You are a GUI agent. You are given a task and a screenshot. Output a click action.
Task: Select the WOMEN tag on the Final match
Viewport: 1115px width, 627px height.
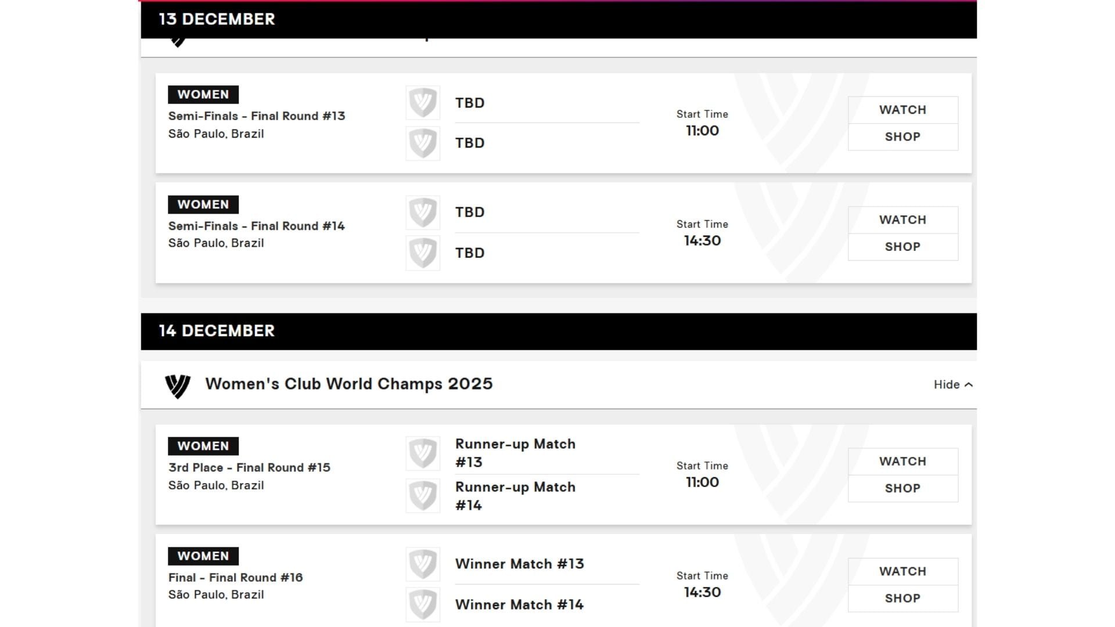click(x=203, y=556)
